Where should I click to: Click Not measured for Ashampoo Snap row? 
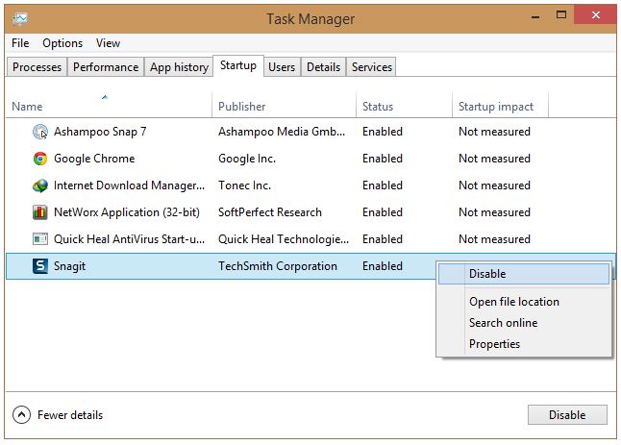pyautogui.click(x=494, y=132)
